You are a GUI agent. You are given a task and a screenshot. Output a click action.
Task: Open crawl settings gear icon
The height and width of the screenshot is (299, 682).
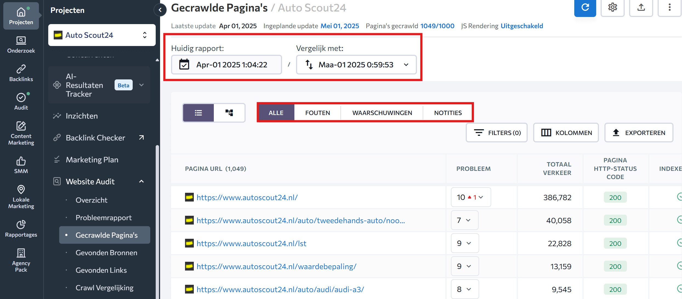(x=612, y=8)
